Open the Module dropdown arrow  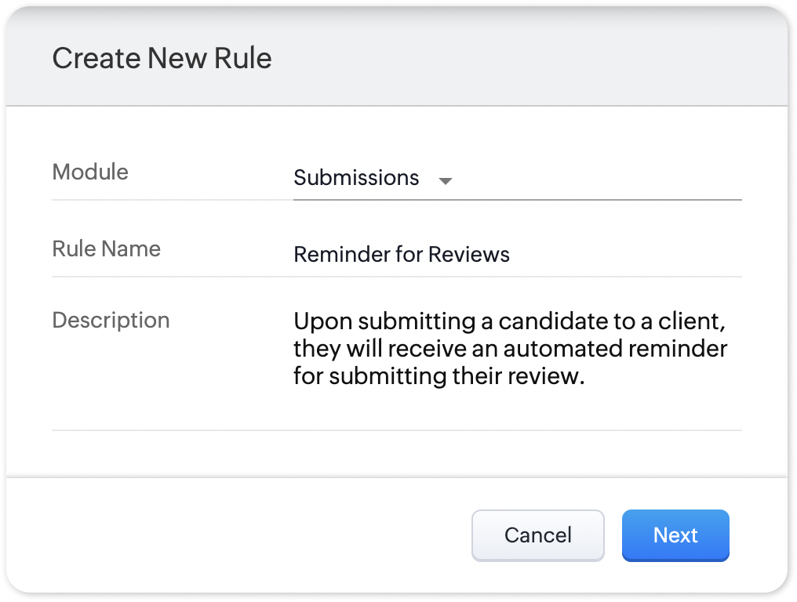pos(446,181)
